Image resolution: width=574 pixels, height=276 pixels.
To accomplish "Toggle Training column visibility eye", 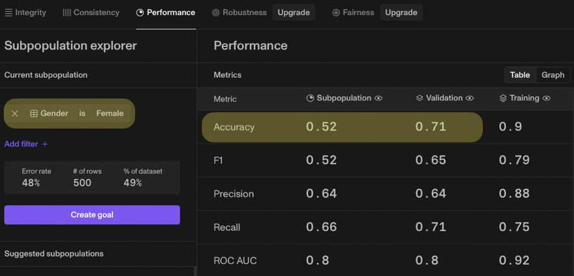I will point(547,98).
